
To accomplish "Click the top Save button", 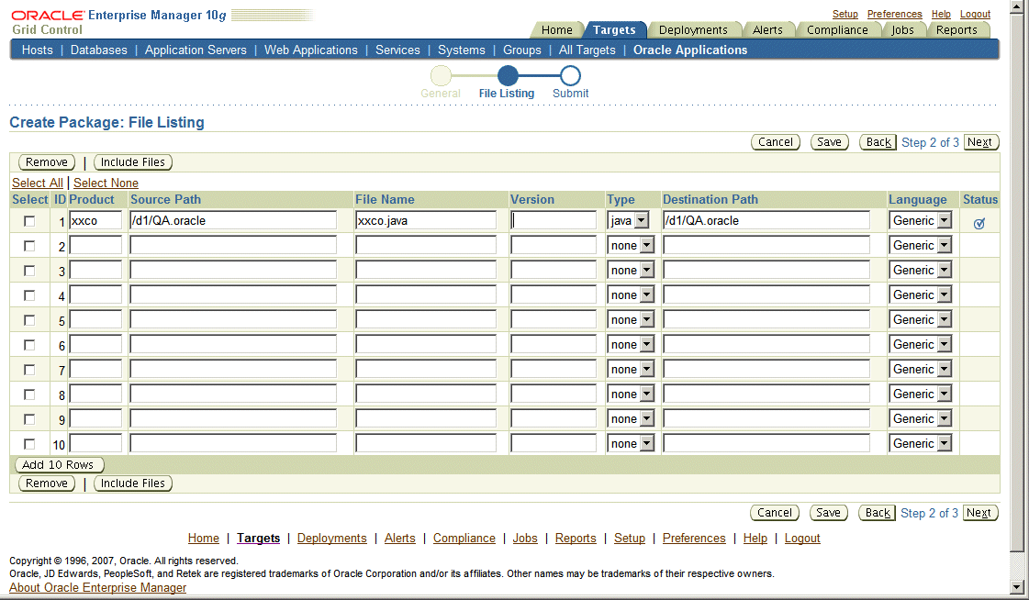I will [x=830, y=142].
